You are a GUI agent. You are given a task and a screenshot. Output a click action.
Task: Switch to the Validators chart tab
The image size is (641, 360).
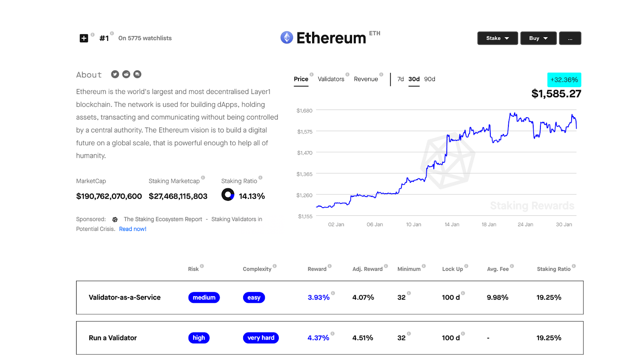331,79
